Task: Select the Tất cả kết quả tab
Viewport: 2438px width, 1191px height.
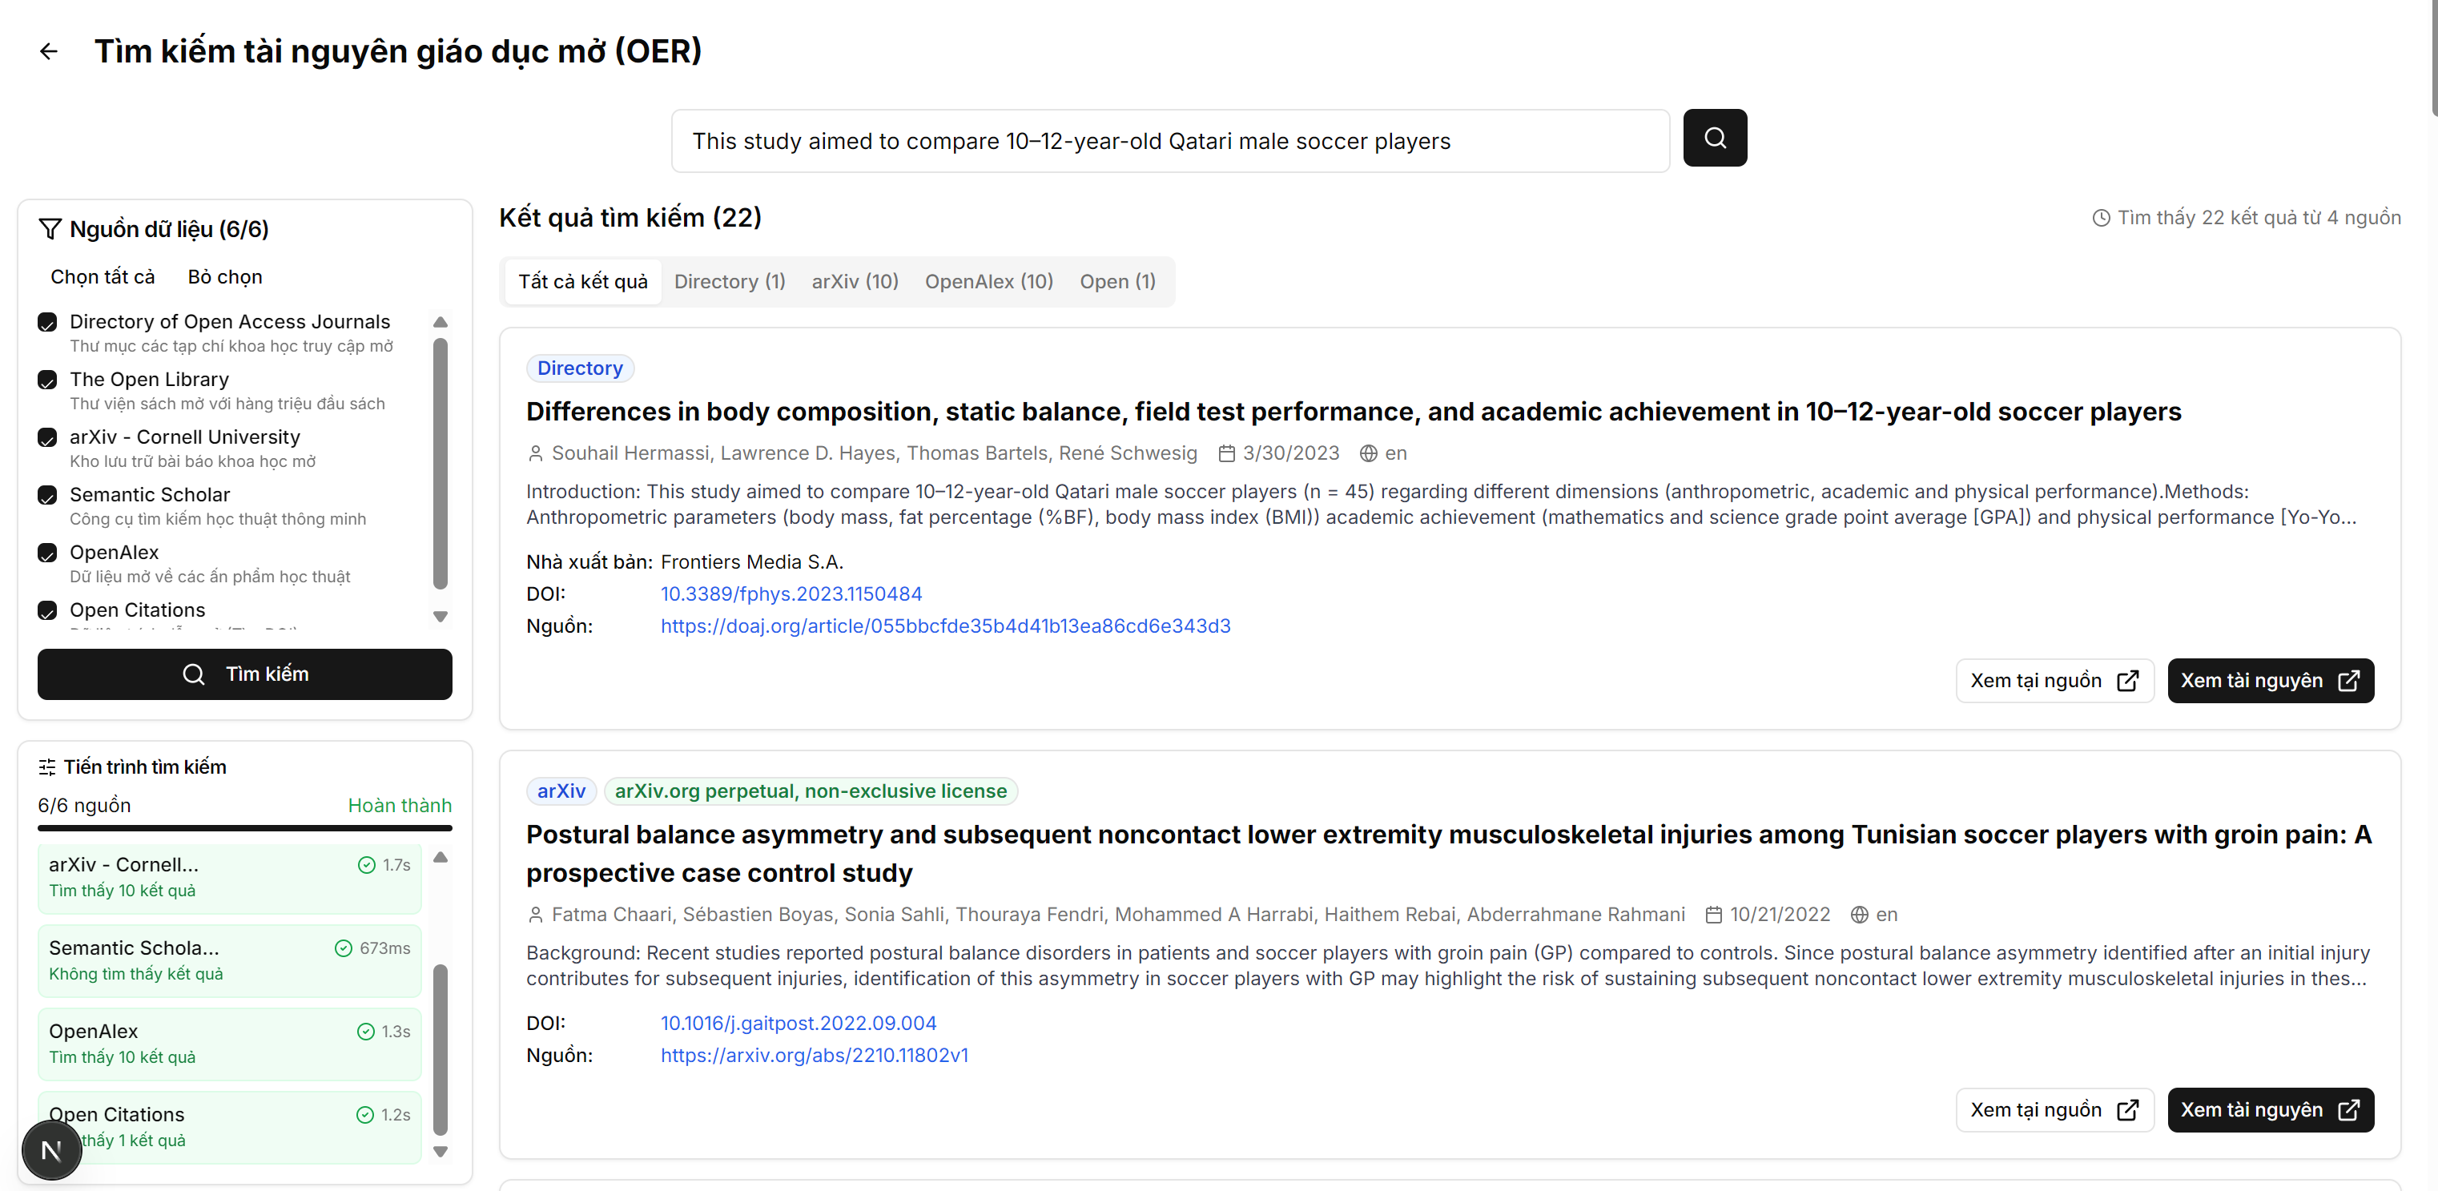Action: [583, 282]
